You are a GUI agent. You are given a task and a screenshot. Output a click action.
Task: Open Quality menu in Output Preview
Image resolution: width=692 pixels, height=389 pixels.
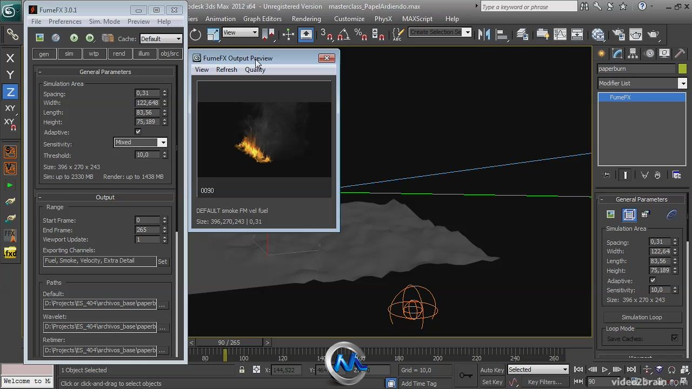[255, 70]
